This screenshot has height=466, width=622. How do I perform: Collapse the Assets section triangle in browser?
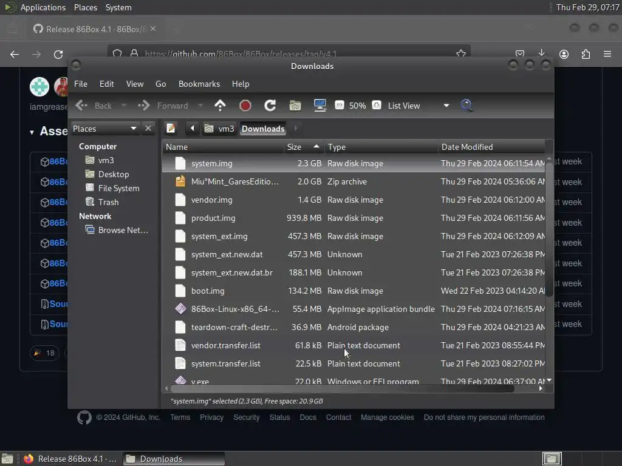tap(32, 132)
